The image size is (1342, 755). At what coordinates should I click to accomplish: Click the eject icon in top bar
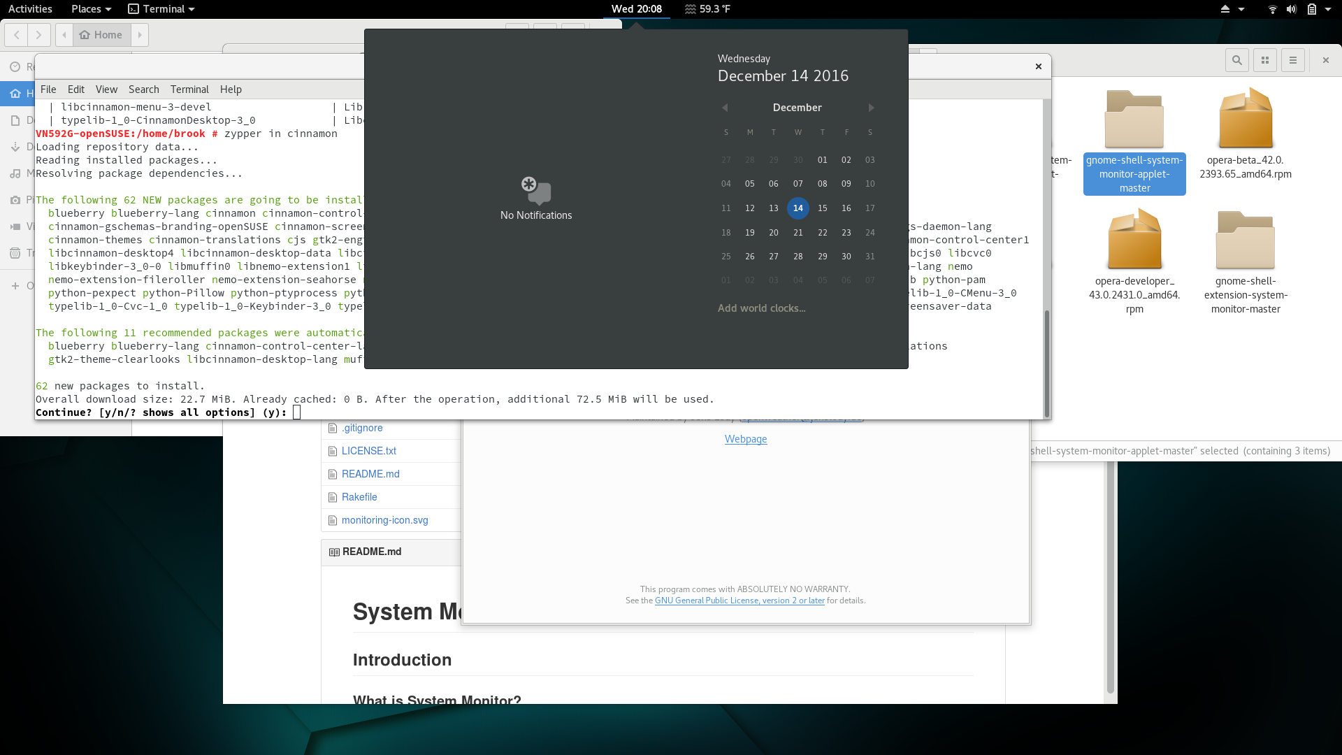(x=1225, y=9)
